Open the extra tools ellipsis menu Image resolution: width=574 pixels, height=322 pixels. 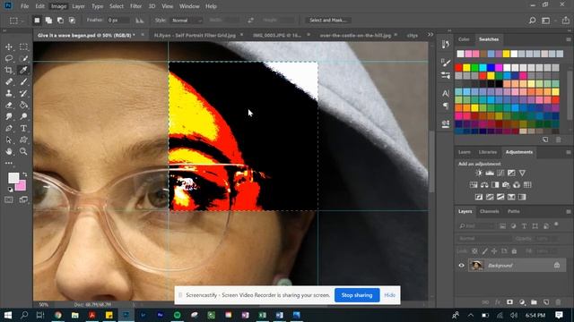[x=9, y=163]
